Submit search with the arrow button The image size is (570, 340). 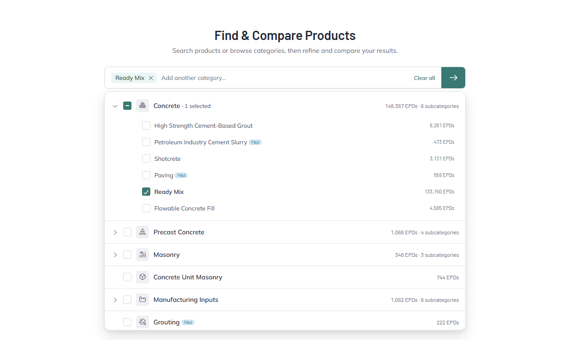pyautogui.click(x=453, y=78)
